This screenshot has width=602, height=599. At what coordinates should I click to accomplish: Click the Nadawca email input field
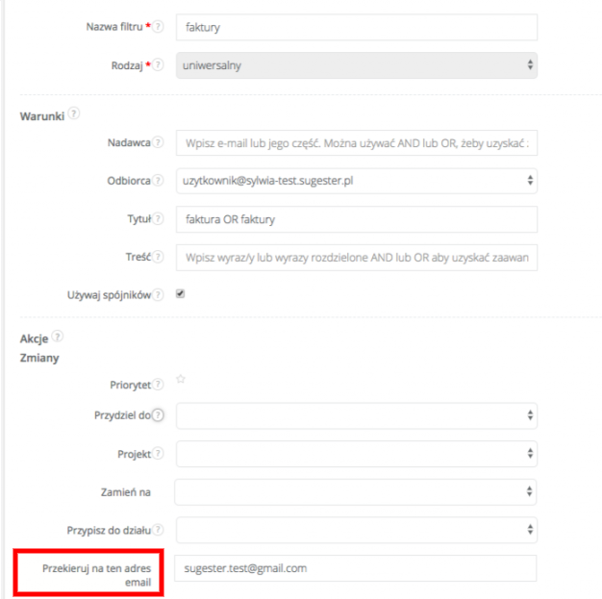tap(356, 142)
